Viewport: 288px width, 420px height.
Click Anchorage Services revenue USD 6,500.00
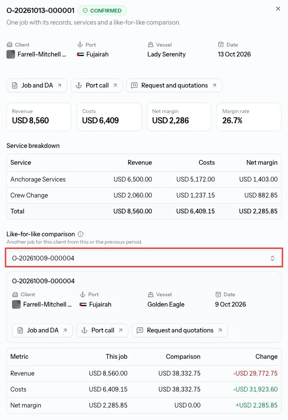click(133, 179)
